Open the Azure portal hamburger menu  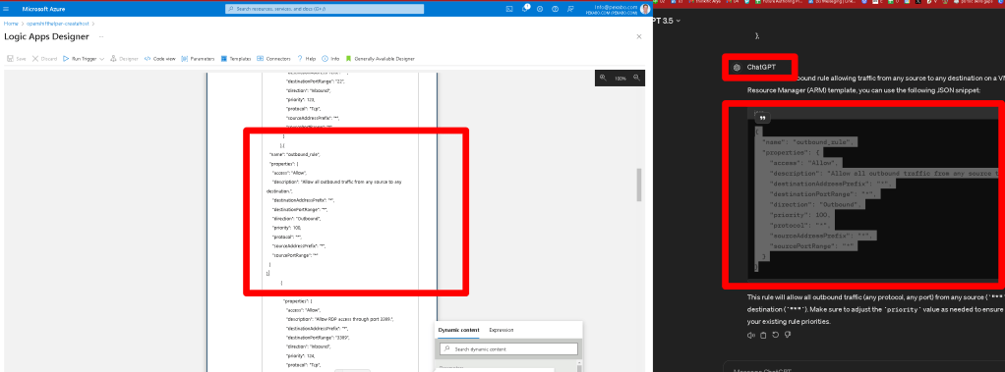(x=7, y=9)
